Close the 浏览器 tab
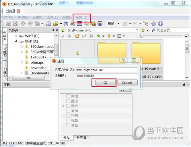Image resolution: width=191 pixels, height=147 pixels. coord(19,11)
